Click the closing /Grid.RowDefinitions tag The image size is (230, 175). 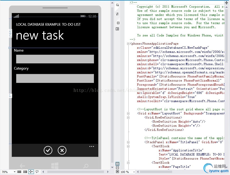coord(164,130)
